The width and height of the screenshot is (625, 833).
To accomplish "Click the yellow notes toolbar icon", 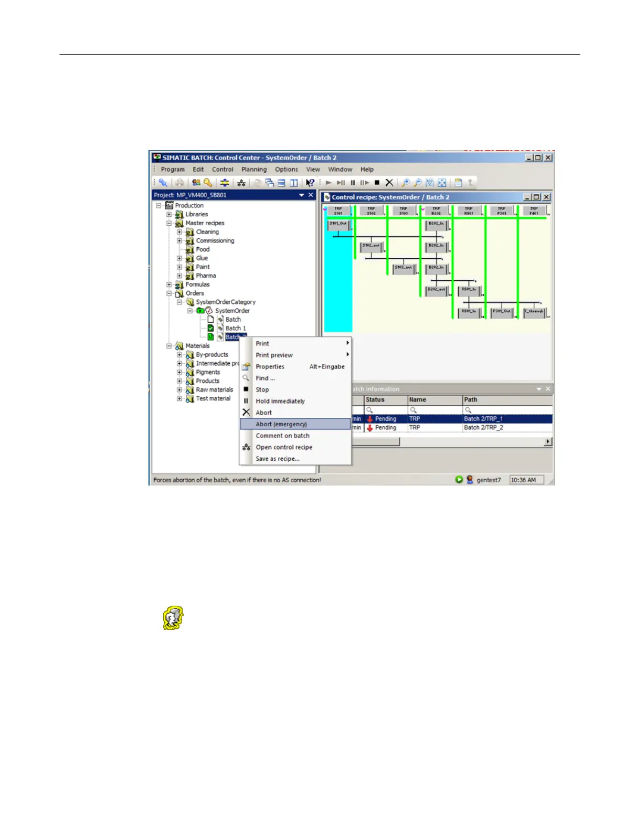I will pos(458,183).
